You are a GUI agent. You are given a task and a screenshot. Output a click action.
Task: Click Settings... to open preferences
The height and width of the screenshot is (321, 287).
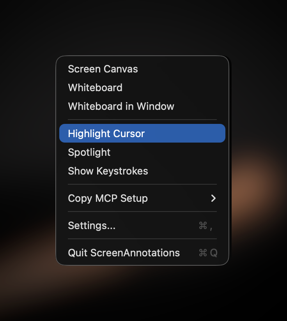[92, 226]
